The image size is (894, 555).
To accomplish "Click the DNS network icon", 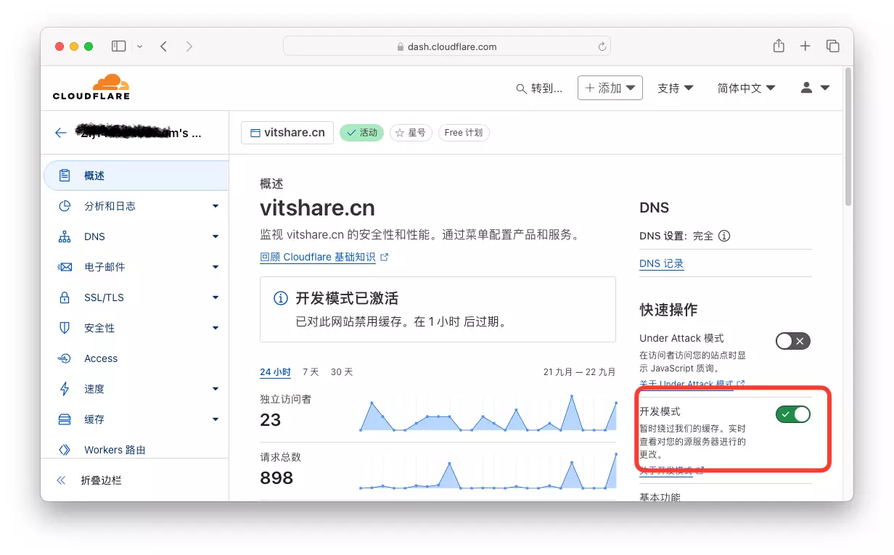I will click(65, 237).
